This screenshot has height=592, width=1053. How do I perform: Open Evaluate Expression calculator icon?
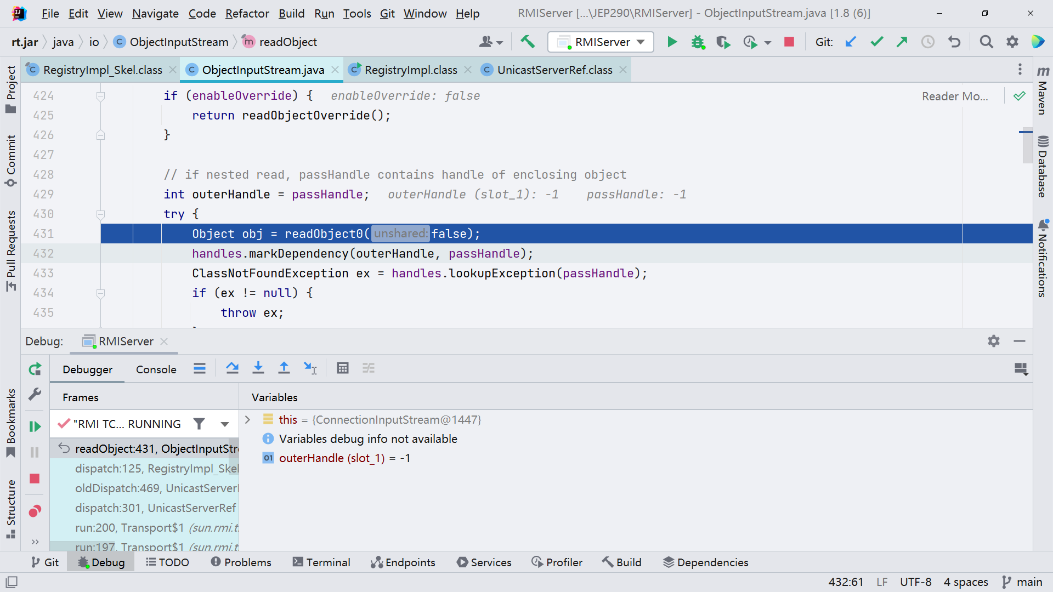(343, 368)
